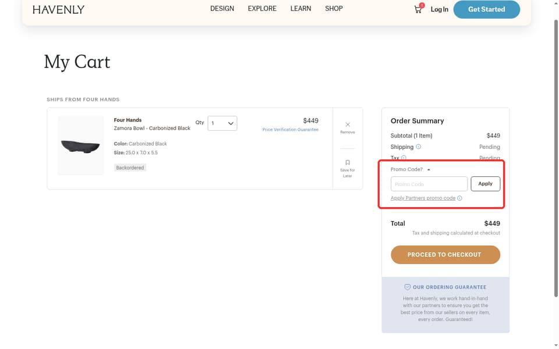Click info icon beside Partners promo code

pos(459,198)
